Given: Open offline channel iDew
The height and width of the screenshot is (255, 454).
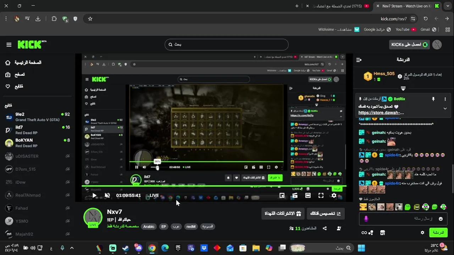Looking at the screenshot, I should click(x=37, y=182).
